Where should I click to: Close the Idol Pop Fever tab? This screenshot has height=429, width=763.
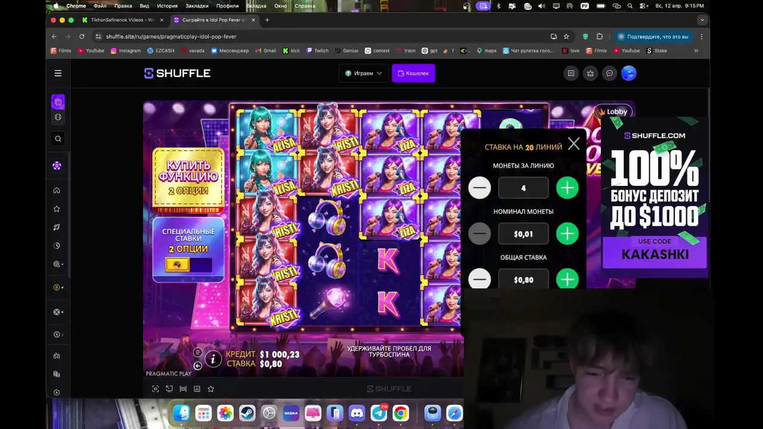(253, 20)
